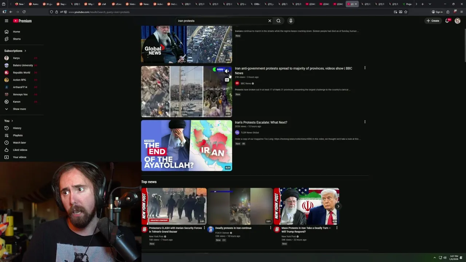Open Mass Protests in Iran thumbnail
Viewport: 466px width, 262px height.
coord(307,206)
